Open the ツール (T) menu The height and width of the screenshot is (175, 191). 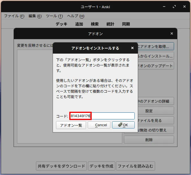(54, 16)
